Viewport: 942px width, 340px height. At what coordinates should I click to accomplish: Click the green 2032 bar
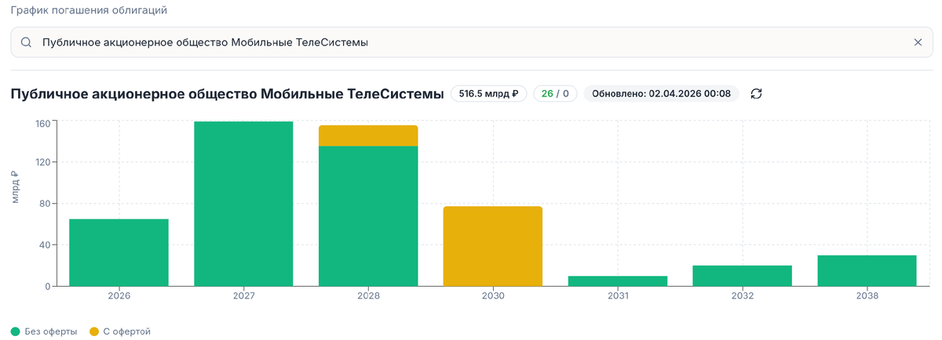point(743,276)
